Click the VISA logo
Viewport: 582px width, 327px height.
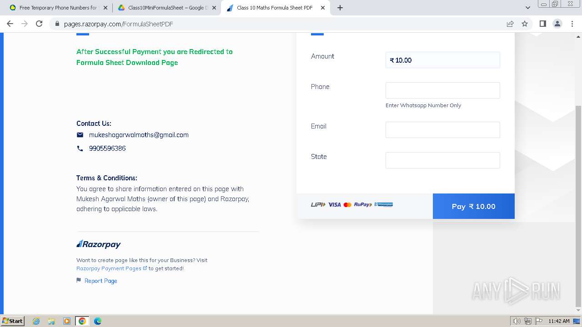335,205
